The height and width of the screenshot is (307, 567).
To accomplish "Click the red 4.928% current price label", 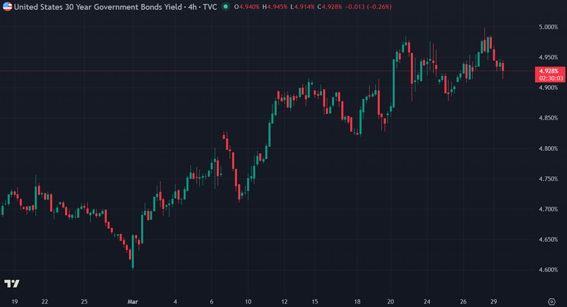I will [549, 71].
